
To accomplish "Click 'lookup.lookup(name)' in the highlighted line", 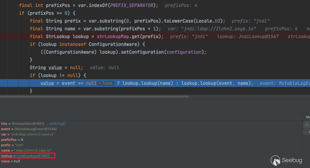I will (x=147, y=83).
